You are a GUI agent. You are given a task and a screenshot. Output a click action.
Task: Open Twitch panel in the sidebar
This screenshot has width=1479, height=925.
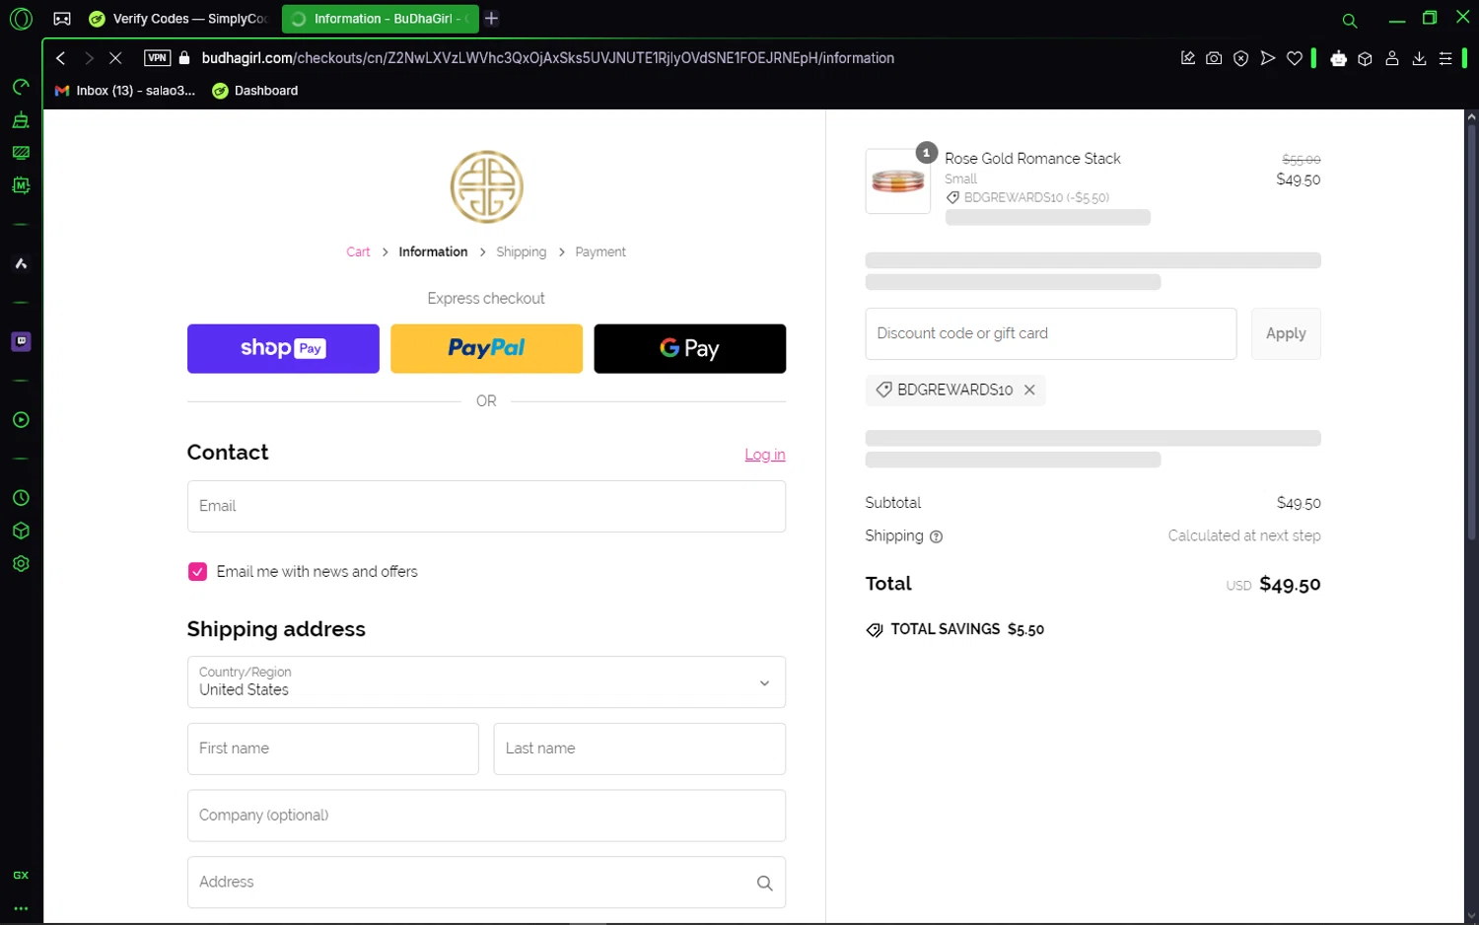pos(21,341)
